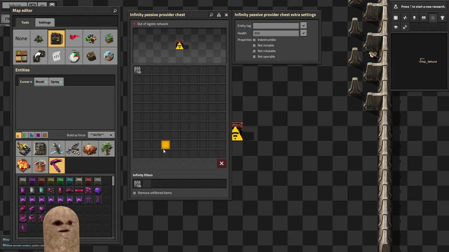The width and height of the screenshot is (449, 252).
Task: Pick the purple sphere entity in list
Action: click(x=98, y=190)
